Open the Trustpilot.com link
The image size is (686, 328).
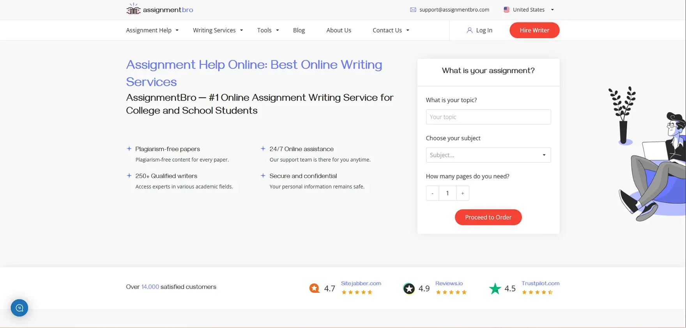point(540,283)
